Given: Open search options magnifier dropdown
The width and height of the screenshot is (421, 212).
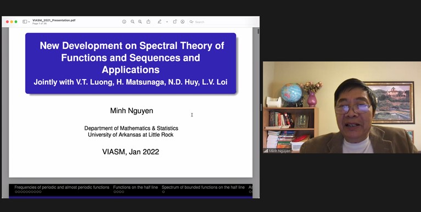Looking at the screenshot, I should click(x=192, y=22).
